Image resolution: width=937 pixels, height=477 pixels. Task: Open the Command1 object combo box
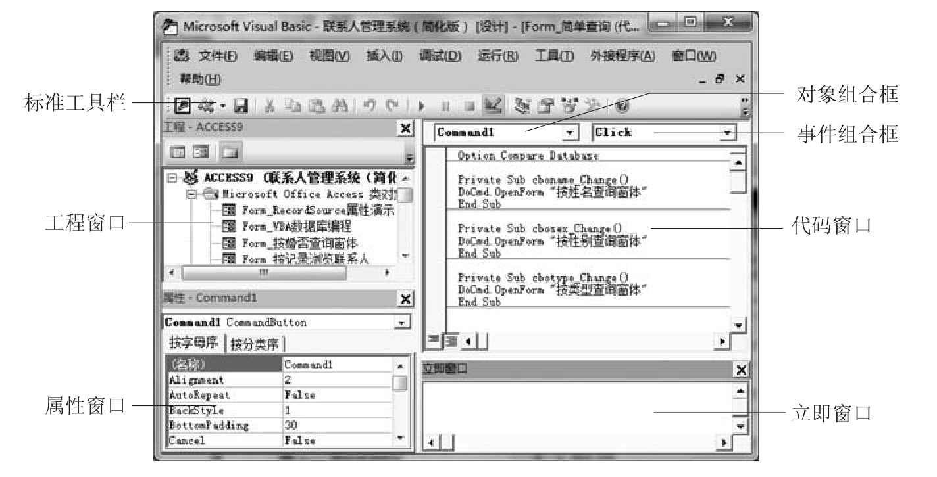click(570, 133)
